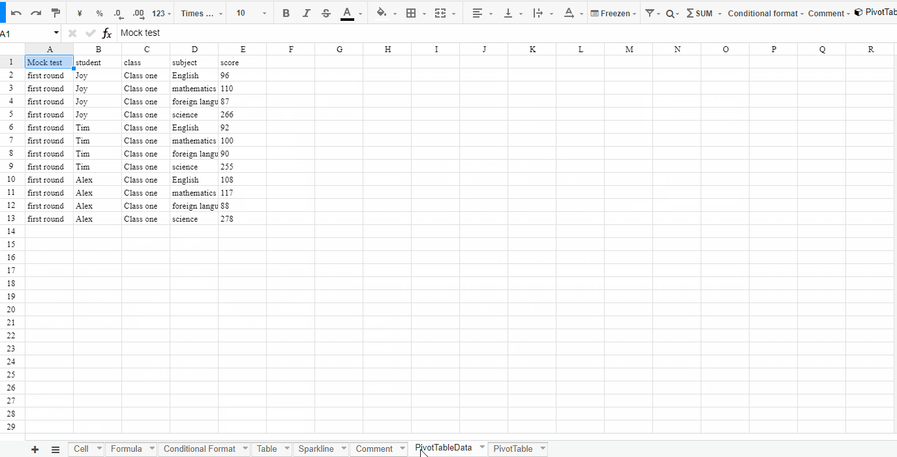Screen dimensions: 897x457
Task: Select column E header
Action: coord(243,50)
